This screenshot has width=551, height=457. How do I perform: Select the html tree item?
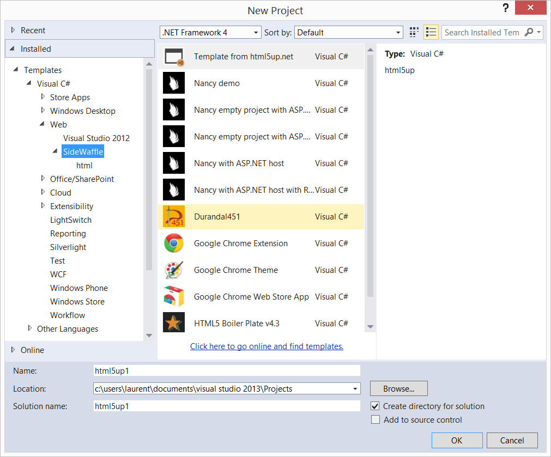pos(84,166)
